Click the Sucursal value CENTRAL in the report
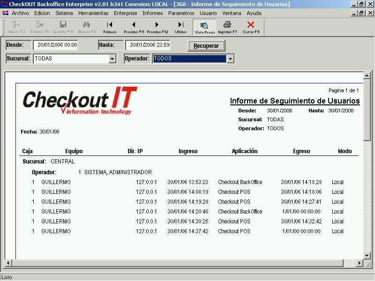 pos(63,162)
